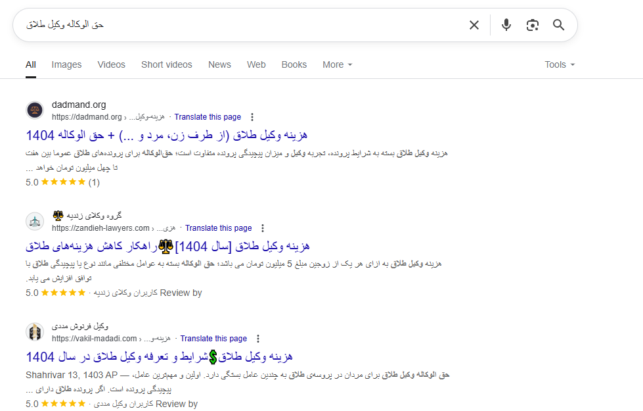Click the 5.0 star rating under dadmand.org

(x=63, y=182)
